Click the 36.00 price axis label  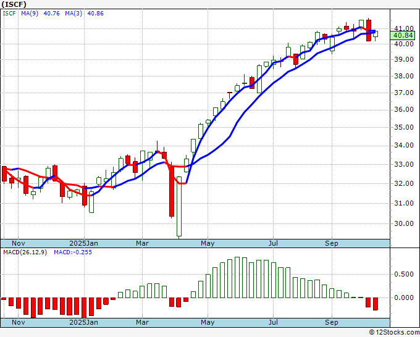(x=404, y=109)
